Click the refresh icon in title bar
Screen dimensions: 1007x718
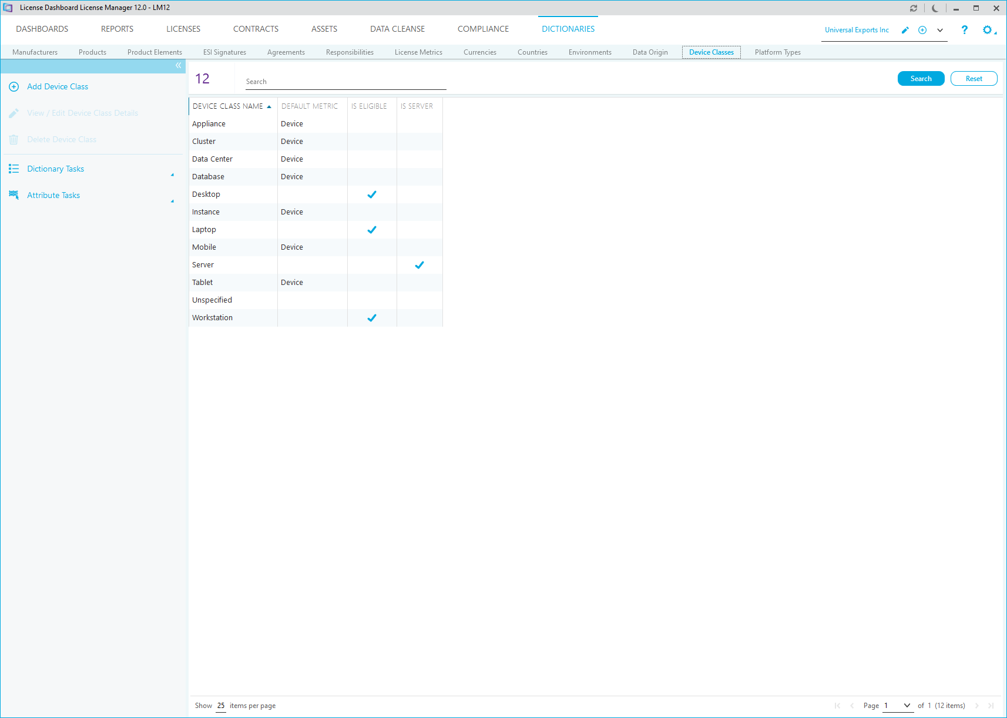click(914, 8)
